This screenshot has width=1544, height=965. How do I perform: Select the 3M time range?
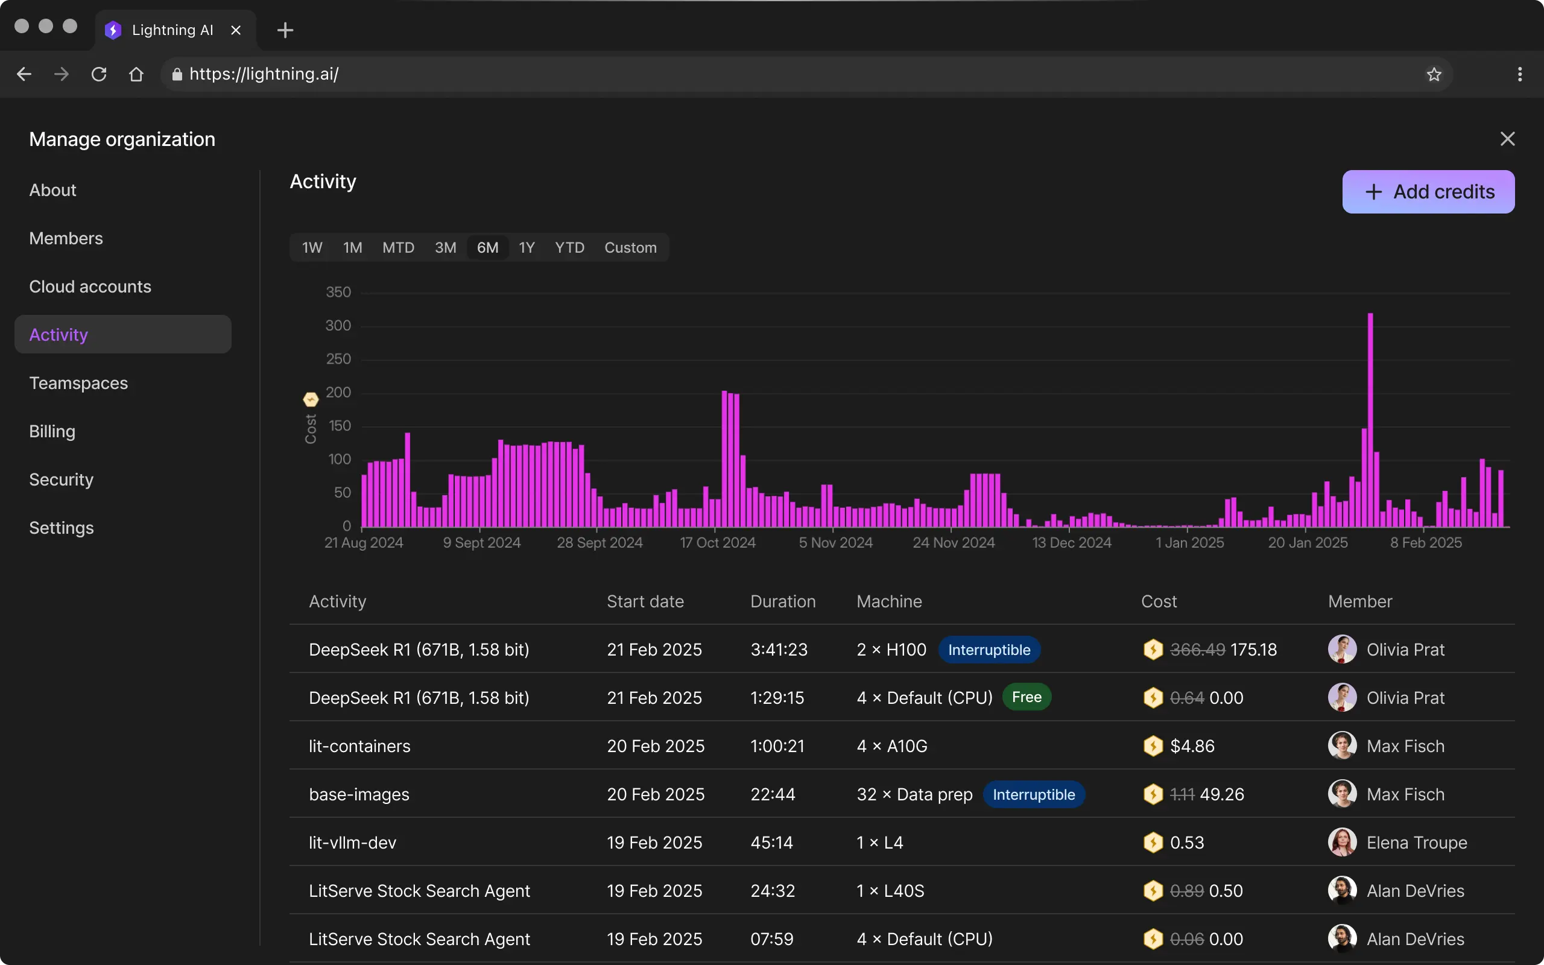[x=445, y=248]
